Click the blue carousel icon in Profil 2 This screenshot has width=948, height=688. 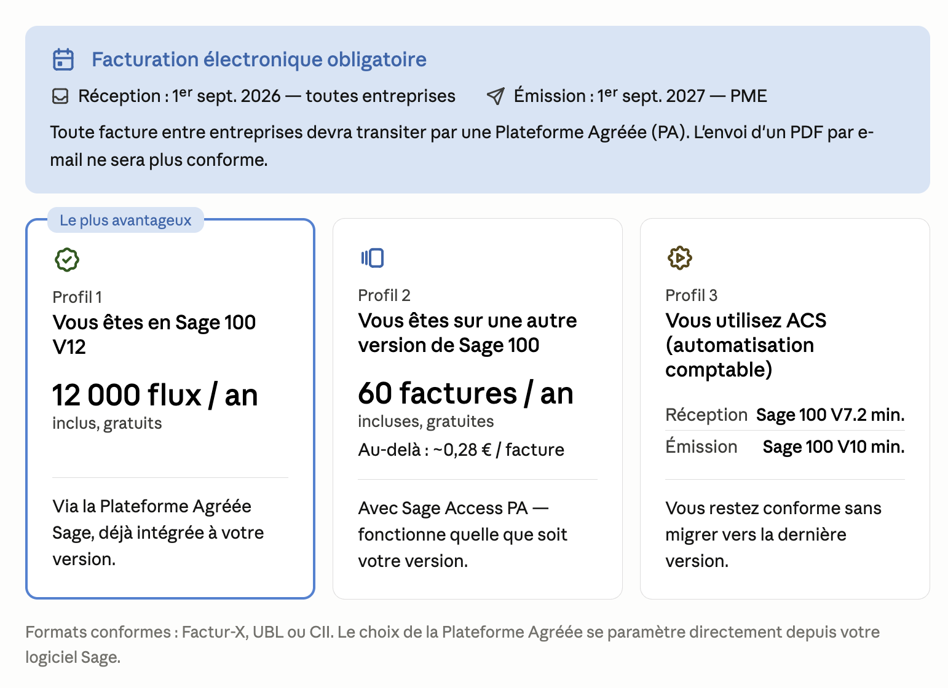373,258
